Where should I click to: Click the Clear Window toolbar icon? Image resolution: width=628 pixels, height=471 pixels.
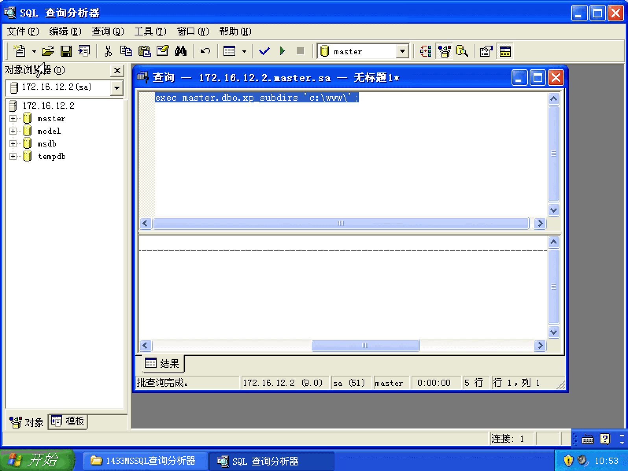click(x=163, y=51)
